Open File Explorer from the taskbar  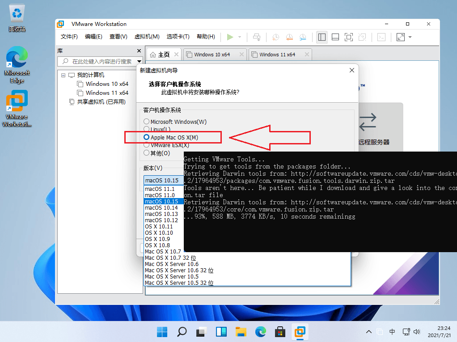(241, 332)
